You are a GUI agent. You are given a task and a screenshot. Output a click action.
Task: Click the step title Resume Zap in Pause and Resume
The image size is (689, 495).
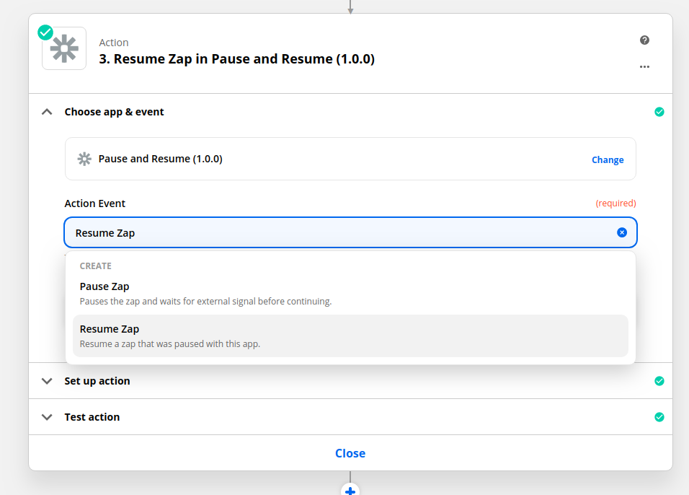(x=236, y=59)
